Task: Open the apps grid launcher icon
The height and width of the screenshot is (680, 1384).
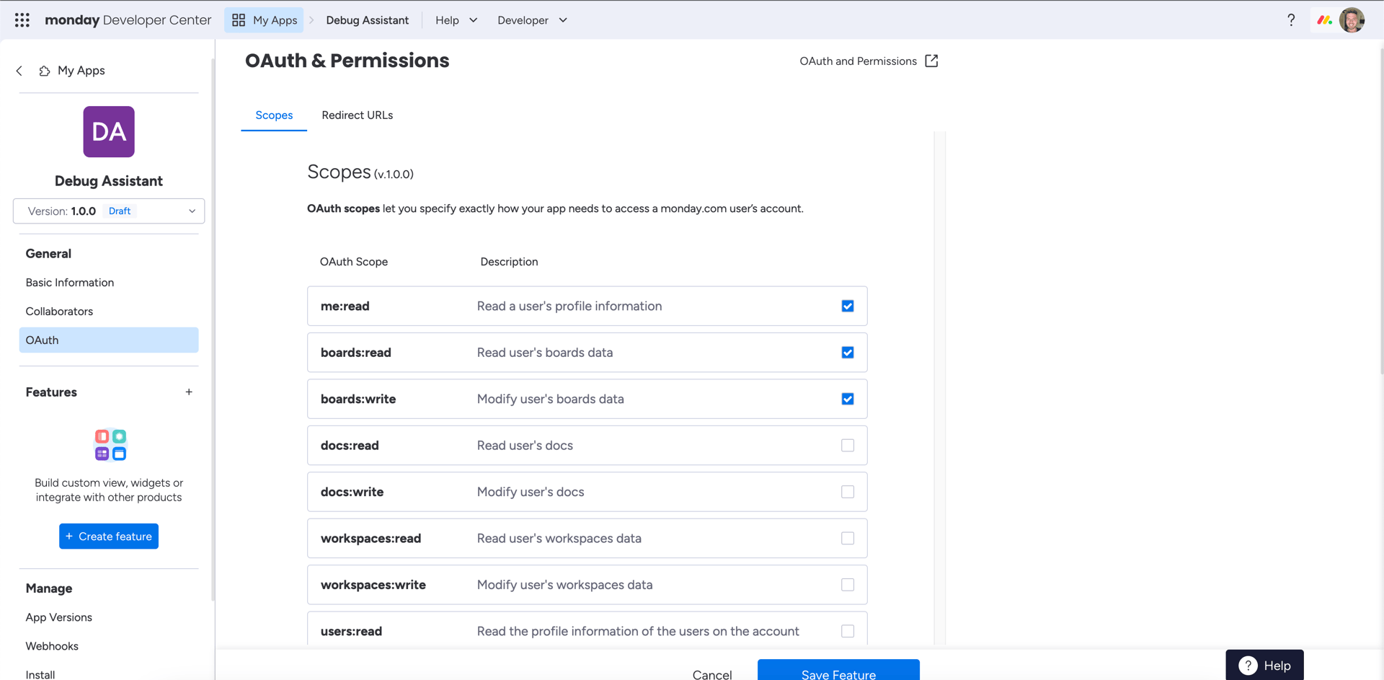Action: [22, 20]
